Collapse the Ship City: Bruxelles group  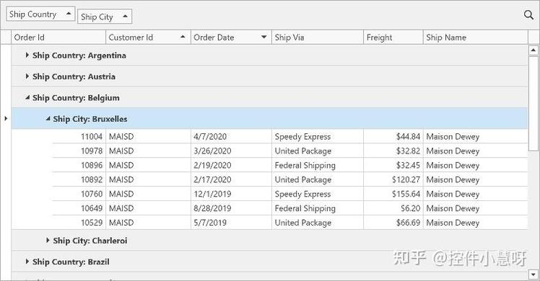48,119
